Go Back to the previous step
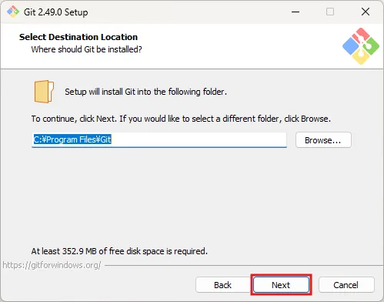 coord(222,285)
